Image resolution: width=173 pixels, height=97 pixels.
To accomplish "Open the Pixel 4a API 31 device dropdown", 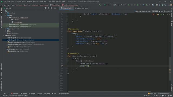I will [119, 5].
